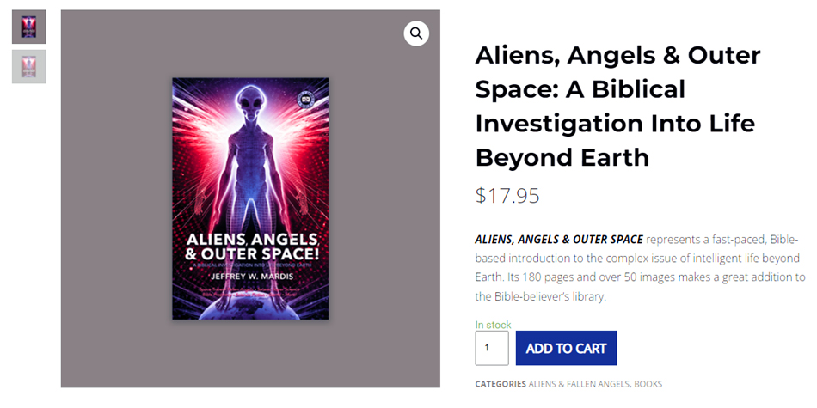
Task: Click the magnifying glass zoom icon
Action: tap(416, 33)
